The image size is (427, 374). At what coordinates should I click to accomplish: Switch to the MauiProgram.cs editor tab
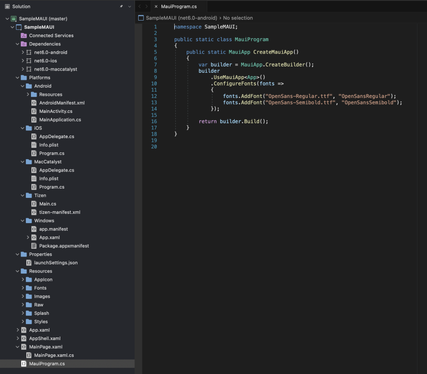pyautogui.click(x=179, y=6)
